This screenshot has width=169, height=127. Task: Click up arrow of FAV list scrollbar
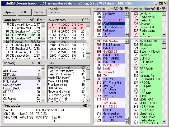[x=88, y=68]
